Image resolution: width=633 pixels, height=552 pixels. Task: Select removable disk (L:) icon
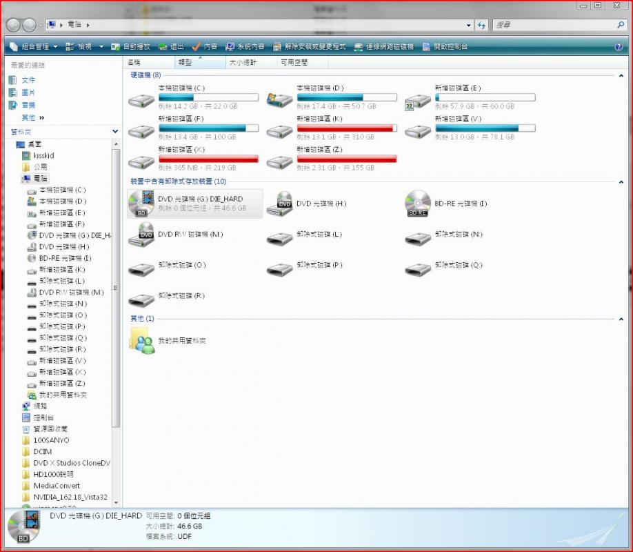click(279, 239)
